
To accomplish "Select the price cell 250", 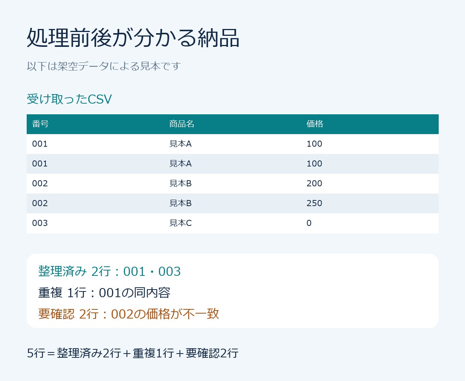I will click(x=314, y=203).
